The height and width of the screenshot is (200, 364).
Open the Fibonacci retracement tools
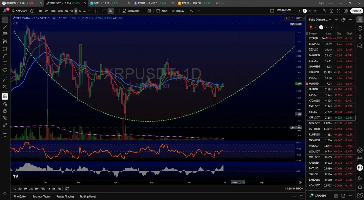(5, 34)
